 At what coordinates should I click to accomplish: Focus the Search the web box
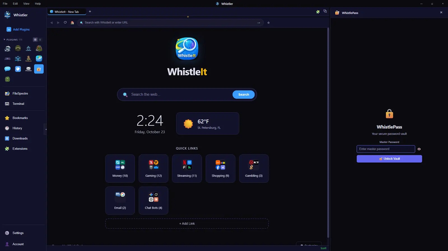point(181,95)
